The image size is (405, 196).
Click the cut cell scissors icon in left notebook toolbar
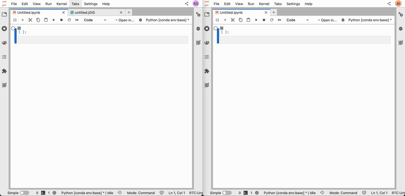[30, 20]
